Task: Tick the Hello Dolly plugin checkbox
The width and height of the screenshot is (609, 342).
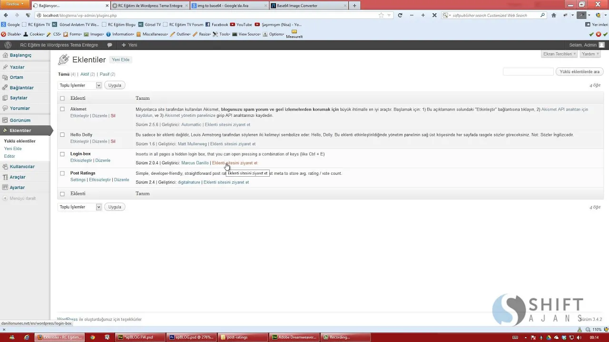Action: coord(62,134)
